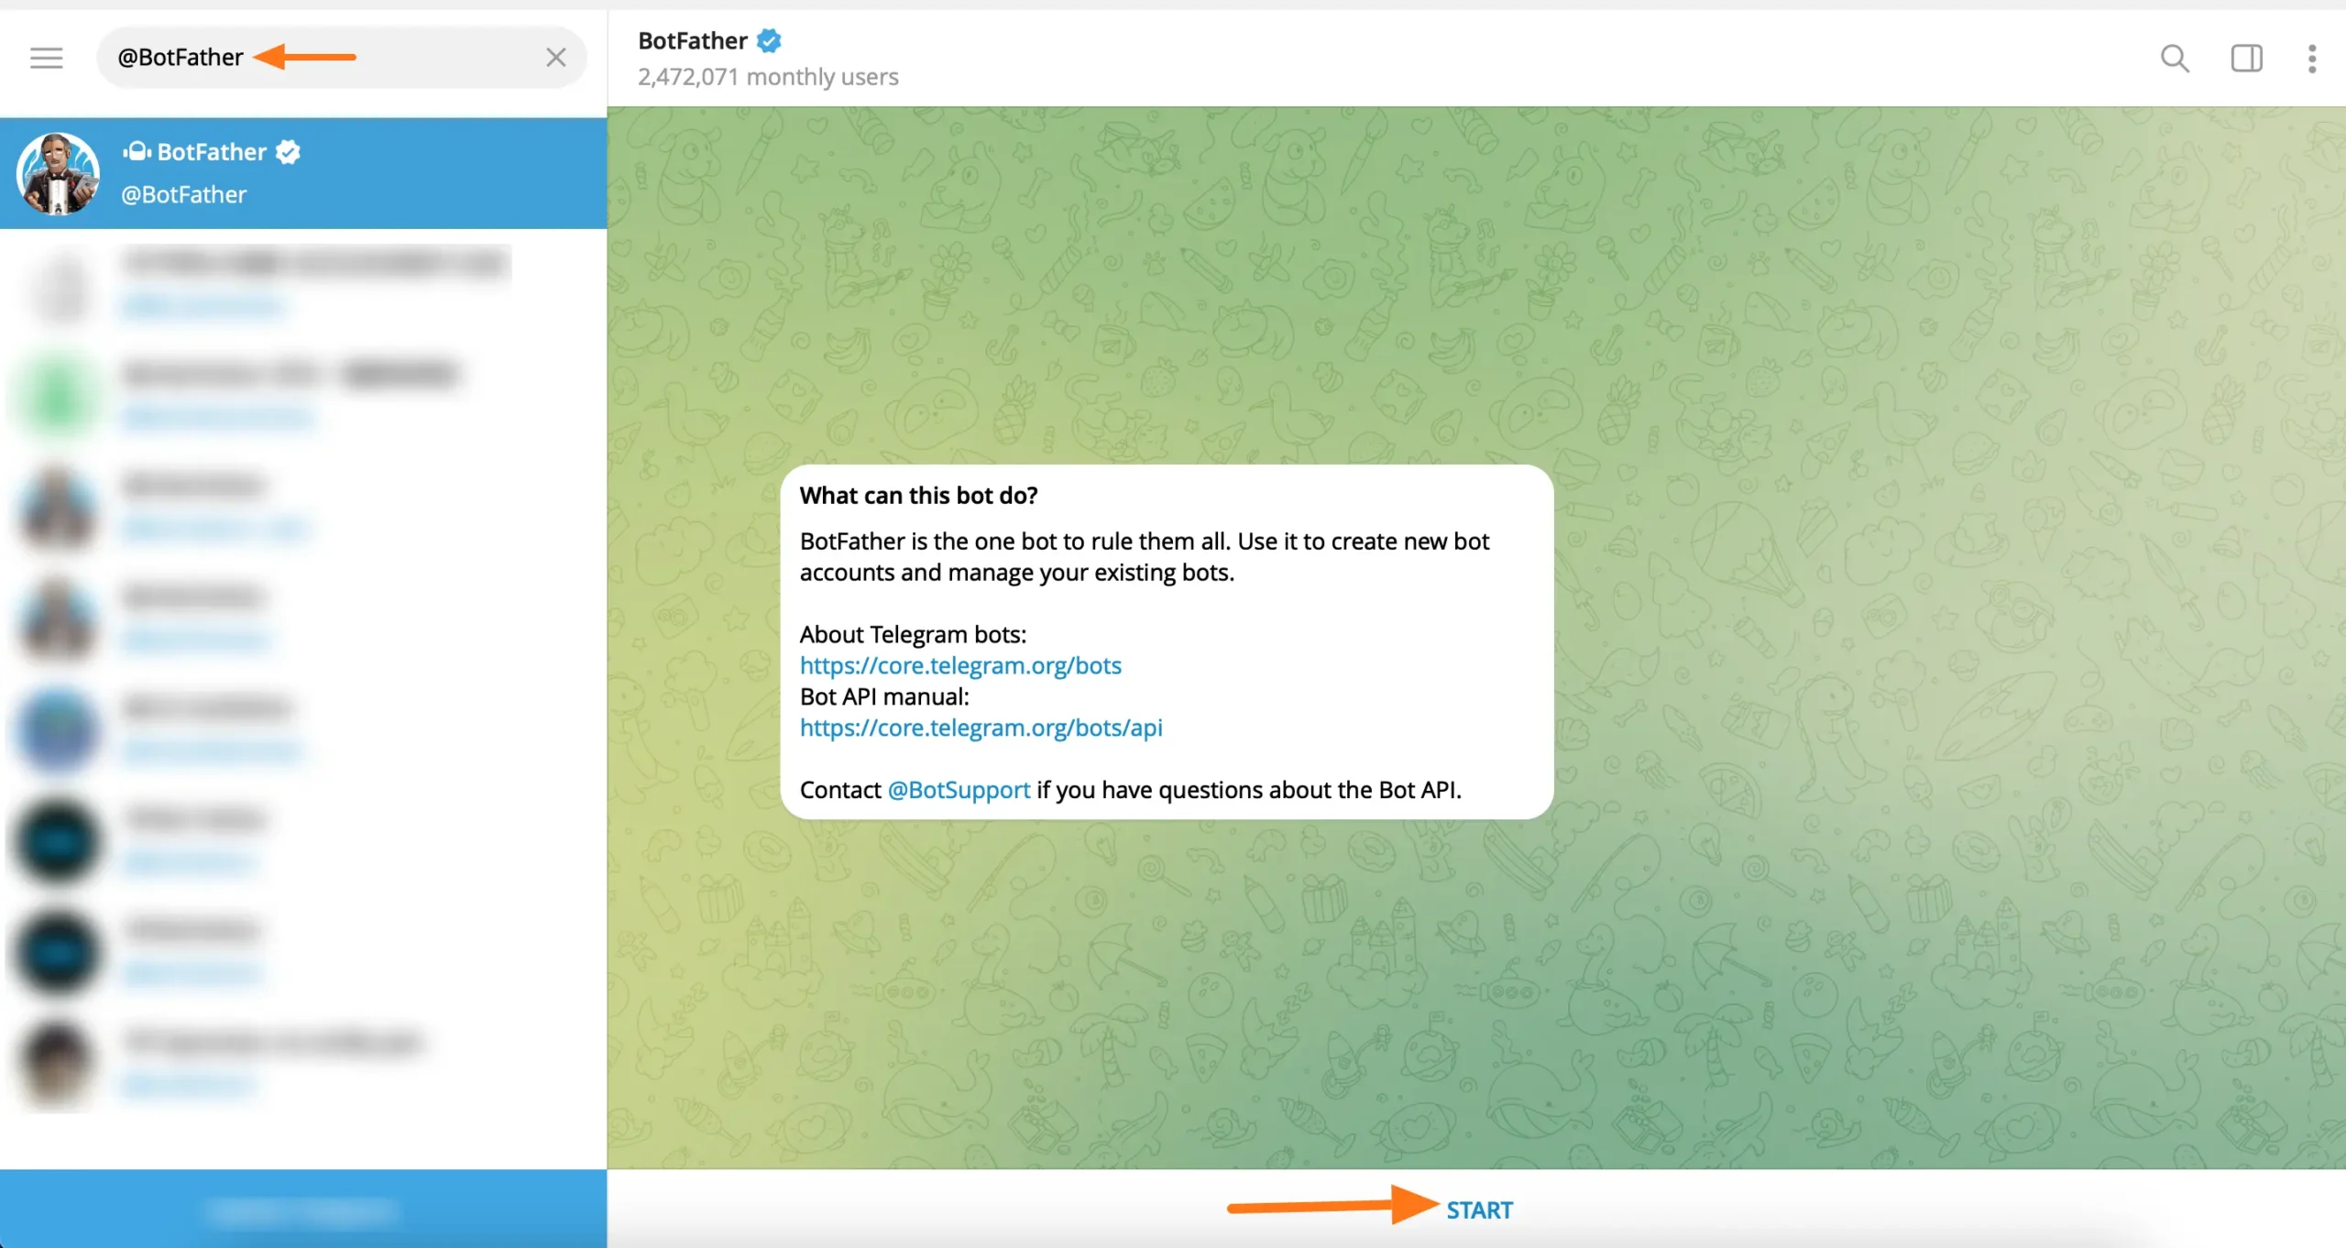Click the blue button at sidebar bottom
The height and width of the screenshot is (1248, 2346).
(302, 1210)
